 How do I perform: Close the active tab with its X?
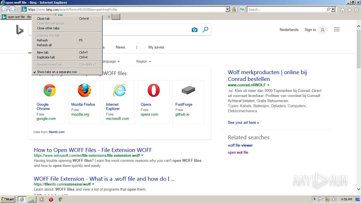point(109,17)
